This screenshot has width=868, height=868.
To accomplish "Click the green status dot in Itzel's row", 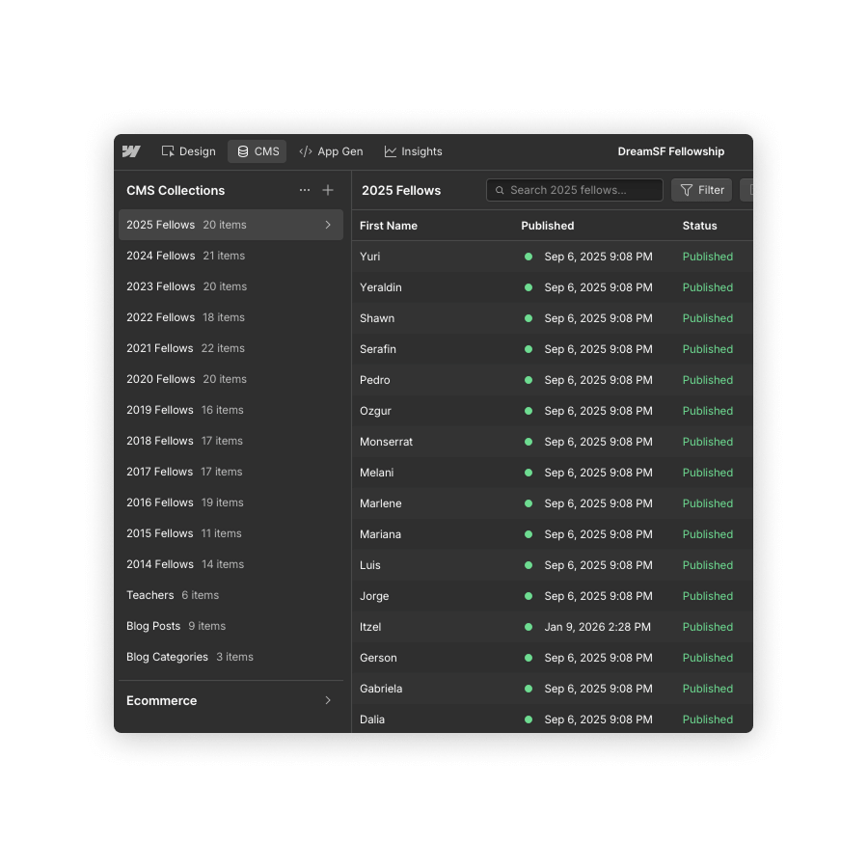I will coord(529,627).
